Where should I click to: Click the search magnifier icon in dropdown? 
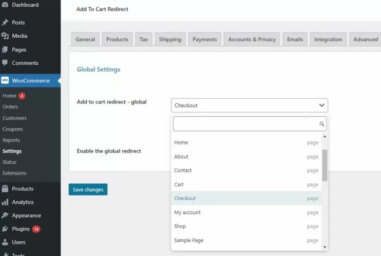click(x=322, y=124)
